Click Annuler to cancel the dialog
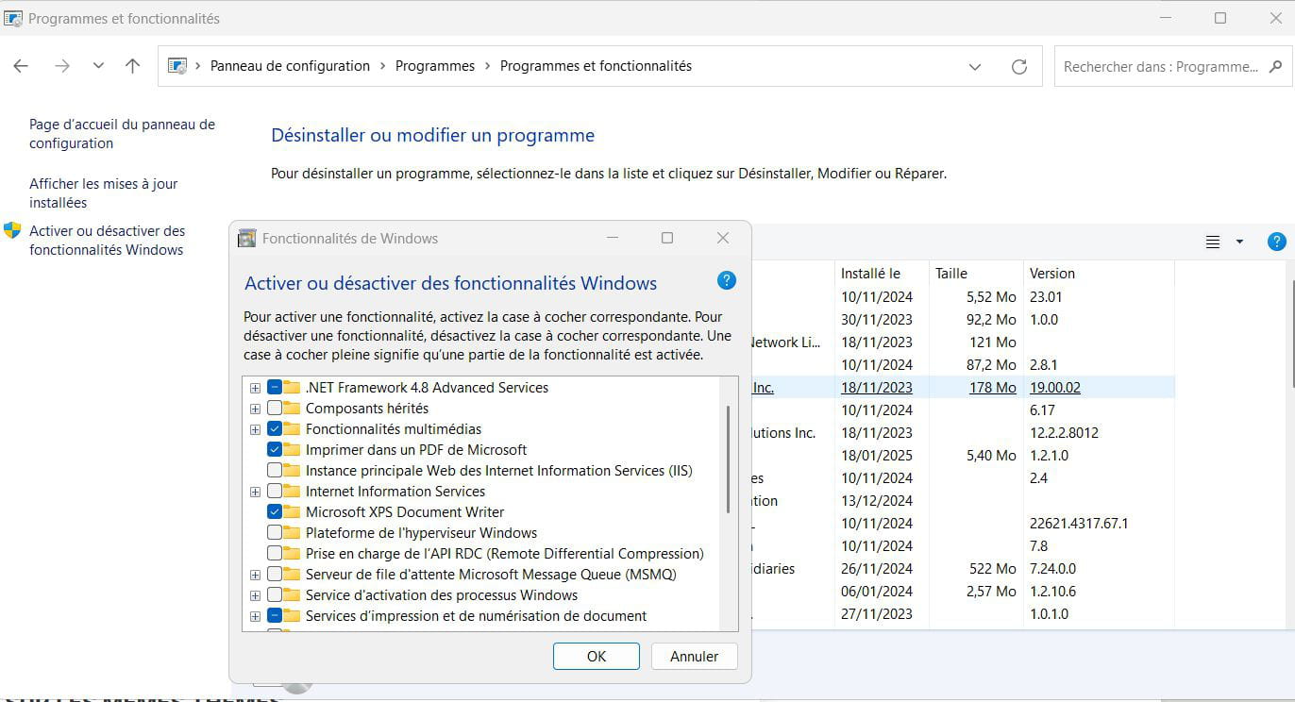 pos(695,657)
